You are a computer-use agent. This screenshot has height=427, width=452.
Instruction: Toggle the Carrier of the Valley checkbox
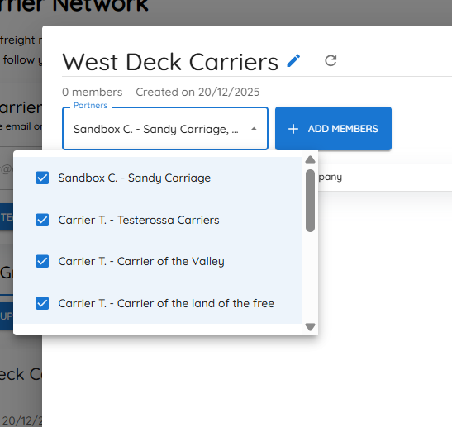click(x=42, y=261)
